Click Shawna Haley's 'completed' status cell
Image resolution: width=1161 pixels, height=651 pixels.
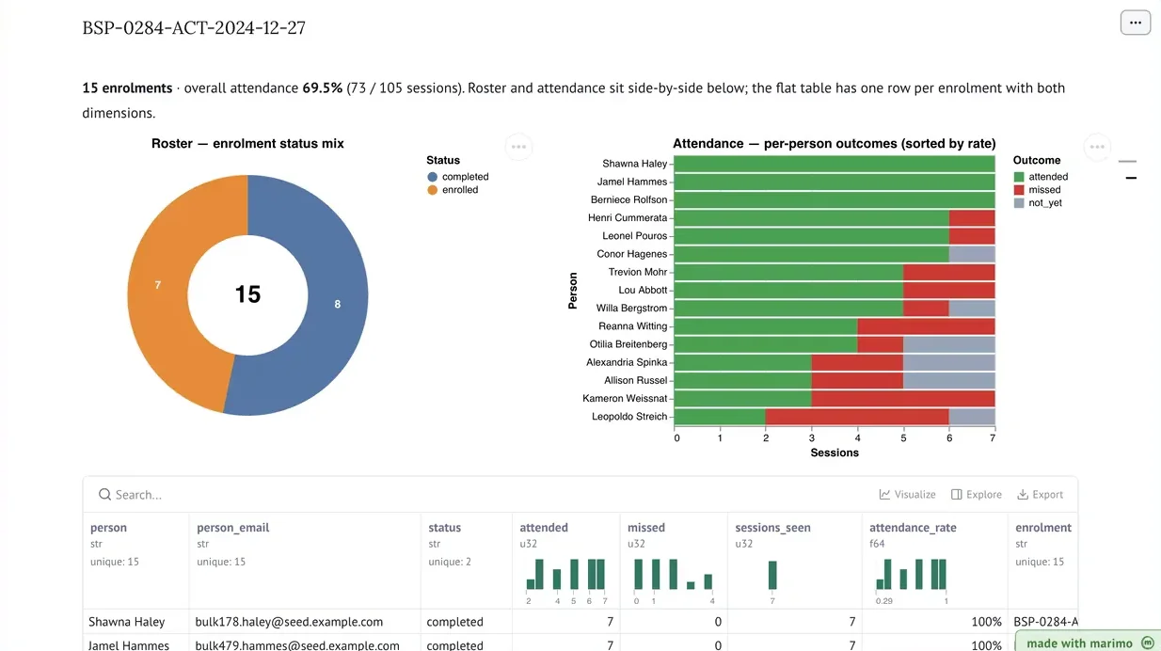coord(454,622)
